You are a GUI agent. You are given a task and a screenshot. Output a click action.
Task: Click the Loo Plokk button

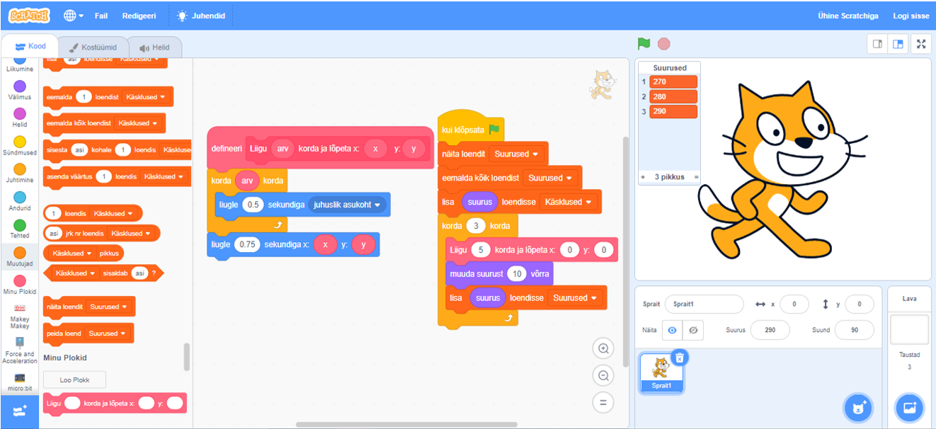[x=75, y=379]
